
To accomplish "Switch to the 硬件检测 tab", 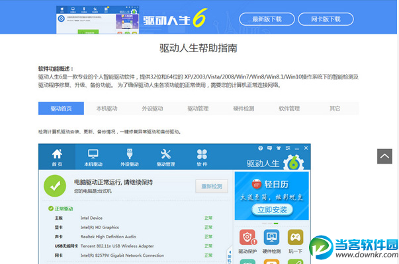I will pyautogui.click(x=244, y=108).
